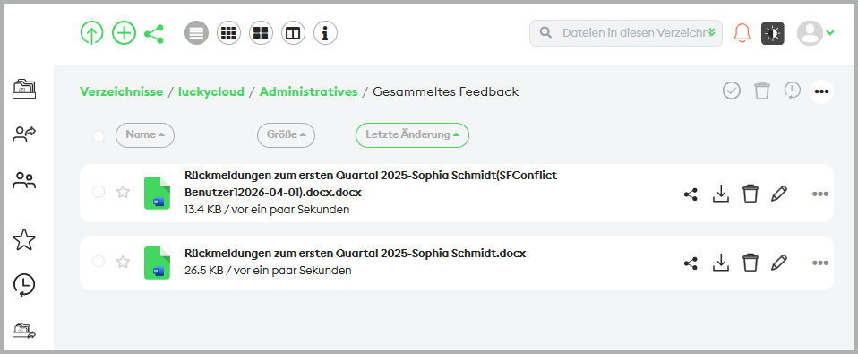The height and width of the screenshot is (354, 858).
Task: Open Sophia Schmidt.docx file name
Action: [x=356, y=254]
